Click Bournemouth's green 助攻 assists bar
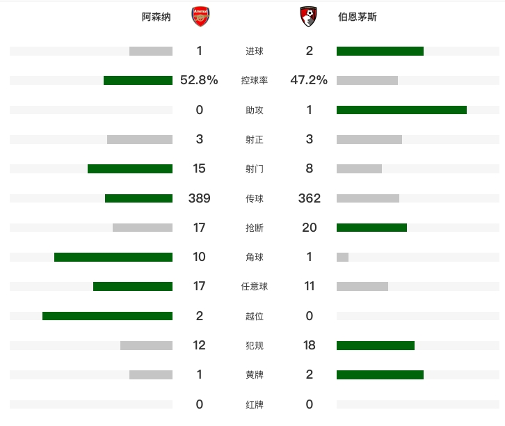 click(x=401, y=110)
